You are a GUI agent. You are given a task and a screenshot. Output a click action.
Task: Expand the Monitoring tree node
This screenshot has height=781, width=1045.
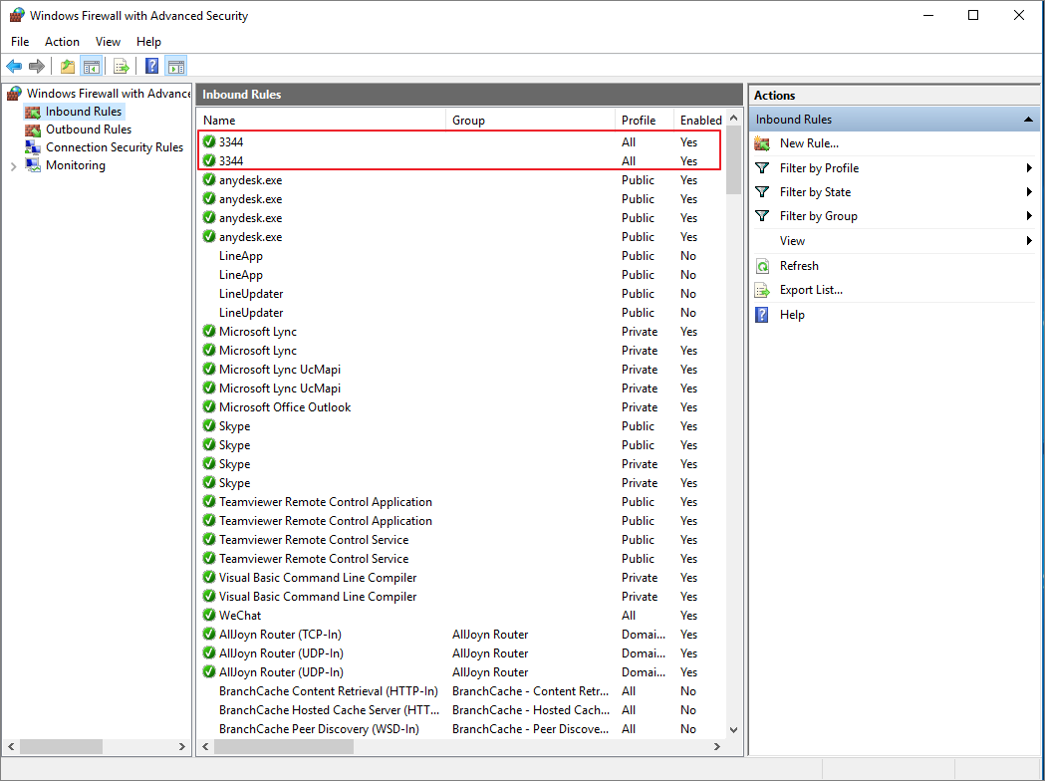pyautogui.click(x=13, y=166)
